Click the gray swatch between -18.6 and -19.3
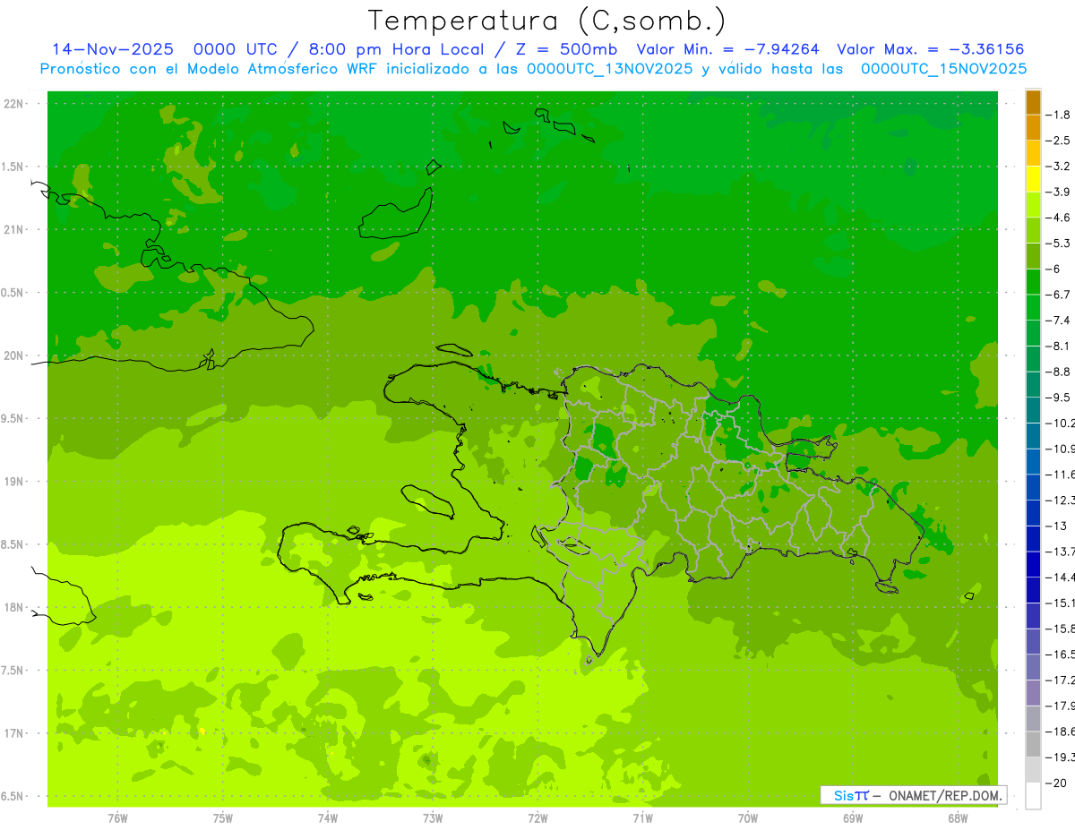Viewport: 1075px width, 830px height. [1034, 744]
